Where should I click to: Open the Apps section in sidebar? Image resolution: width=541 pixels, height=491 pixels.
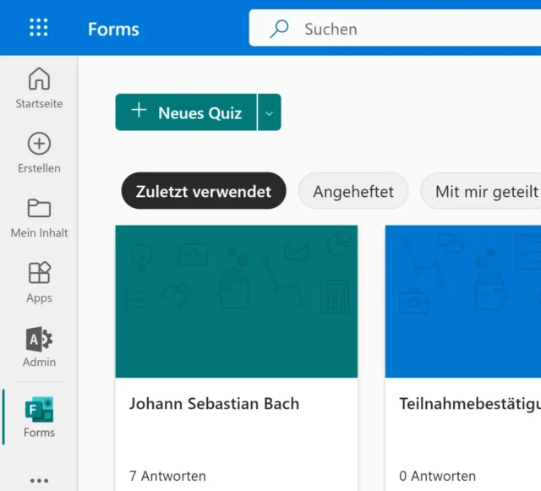point(39,282)
